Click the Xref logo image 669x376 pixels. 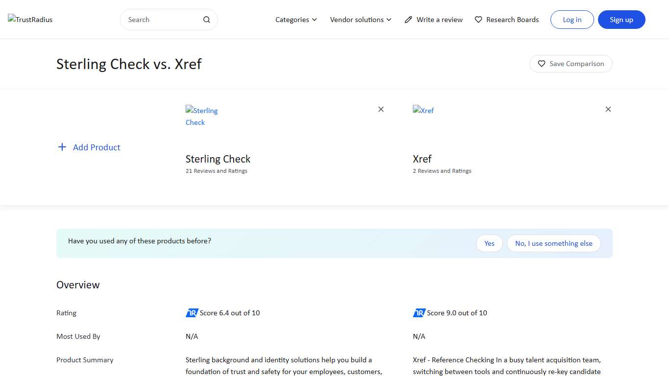tap(423, 111)
